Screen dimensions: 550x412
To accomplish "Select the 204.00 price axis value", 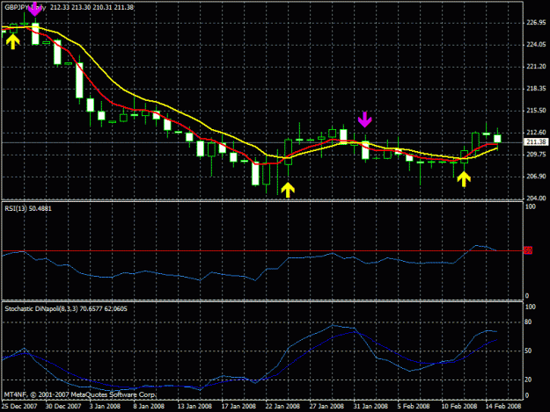I will 536,199.
